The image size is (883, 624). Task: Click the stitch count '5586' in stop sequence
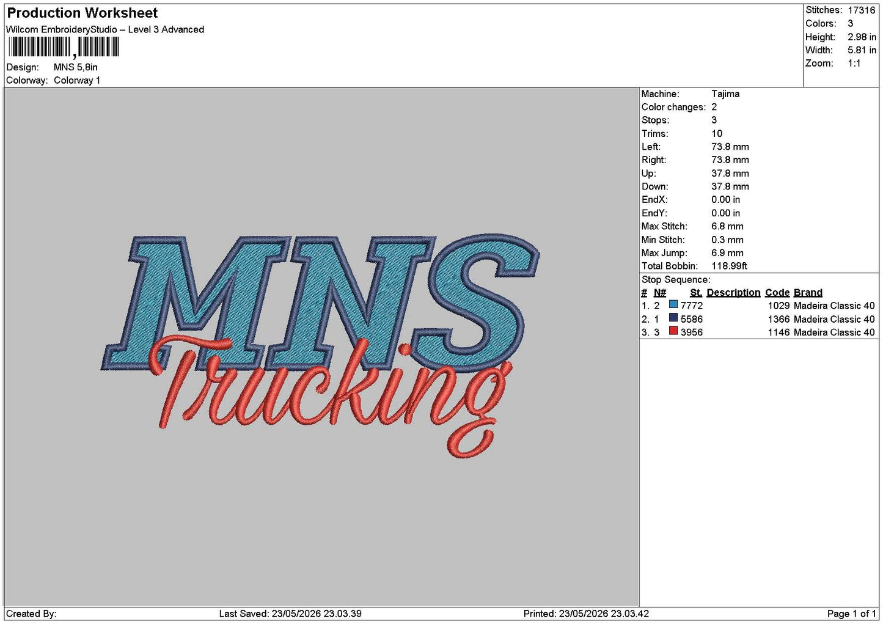692,319
